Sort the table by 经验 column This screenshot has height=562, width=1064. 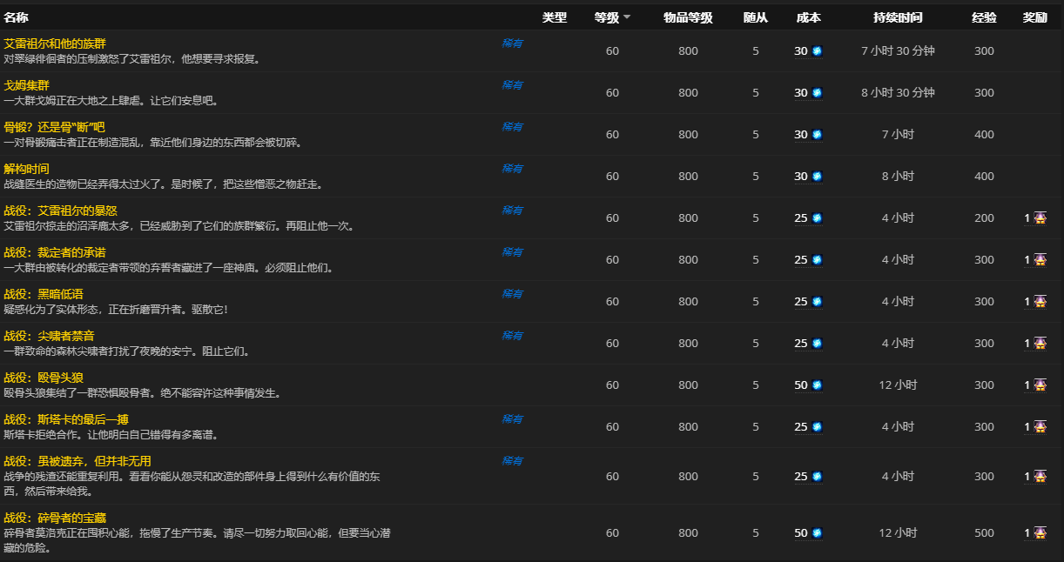coord(985,17)
